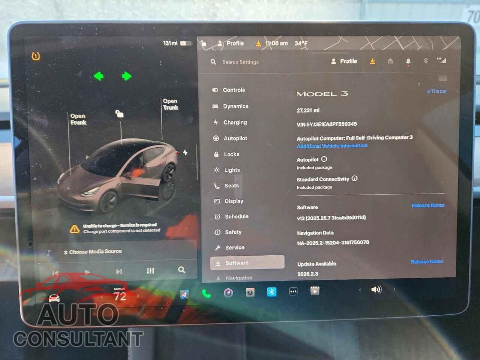Tap Profile in top status bar
The image size is (480, 360).
click(231, 43)
